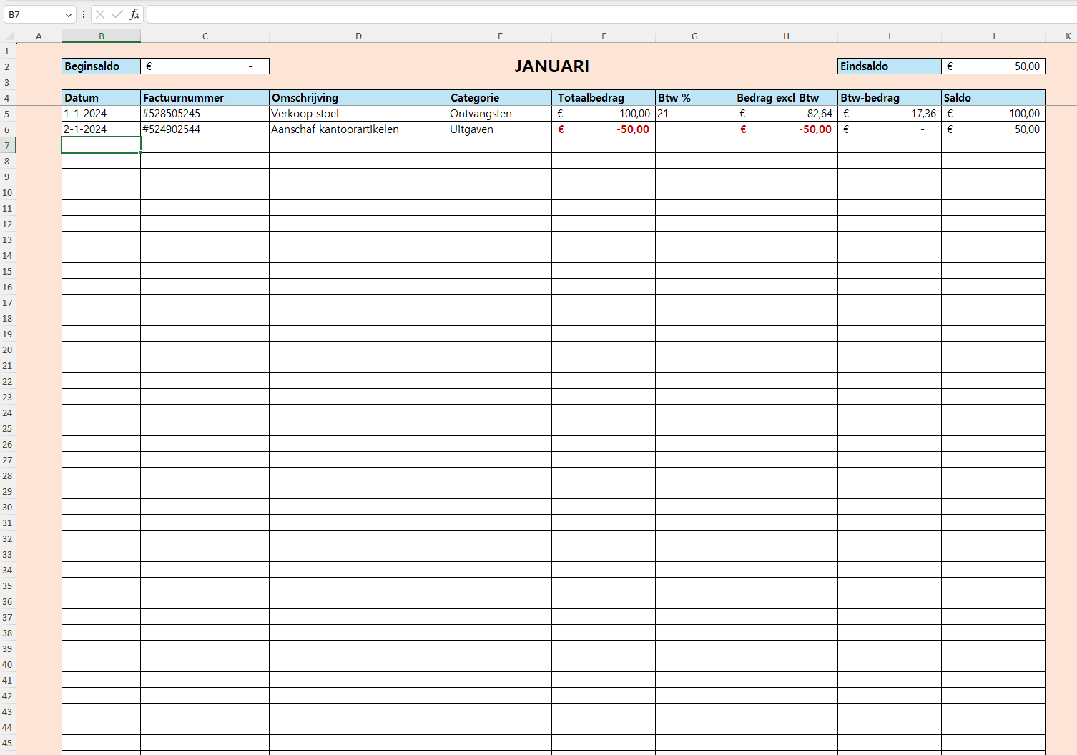Click the Factuurnummer column header cell
1077x755 pixels.
coord(205,98)
